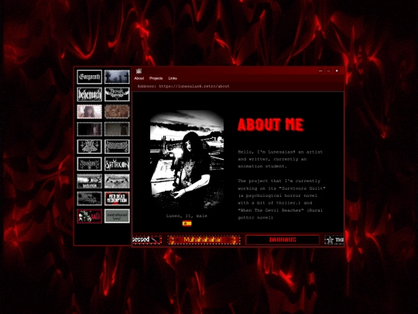Open the About menu item
This screenshot has height=314, width=418.
(x=139, y=78)
